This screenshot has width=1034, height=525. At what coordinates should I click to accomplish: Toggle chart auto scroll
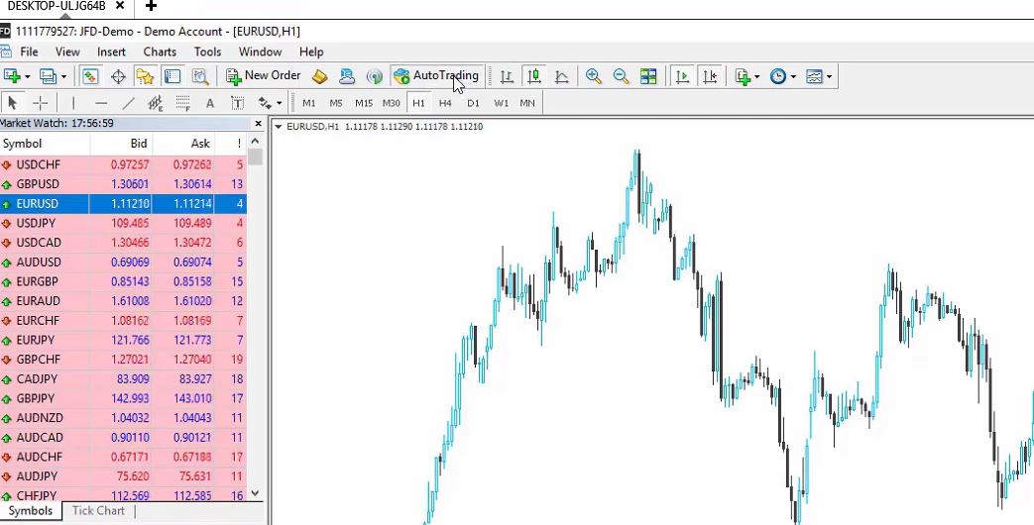(x=682, y=76)
